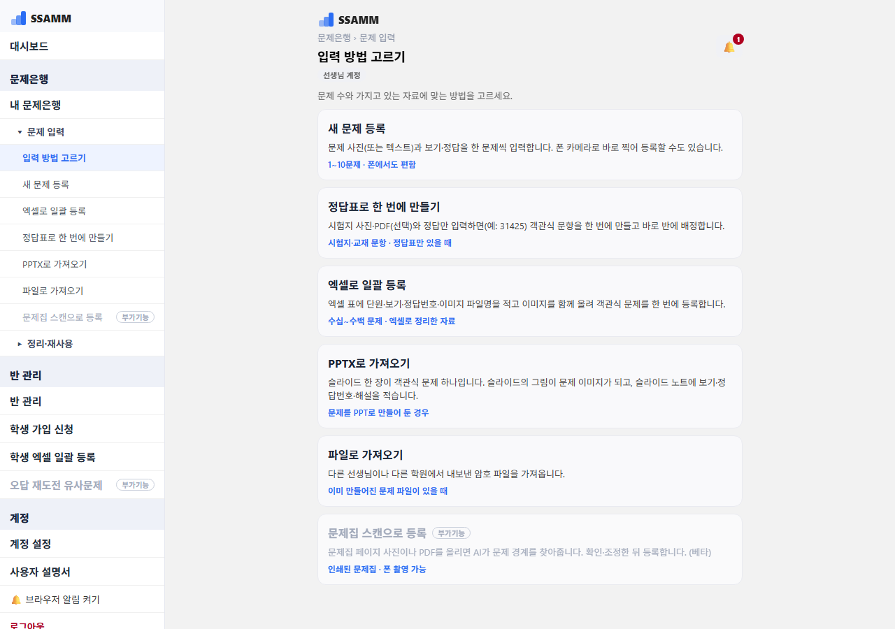895x629 pixels.
Task: Expand the 정리·재사용 section
Action: [82, 344]
